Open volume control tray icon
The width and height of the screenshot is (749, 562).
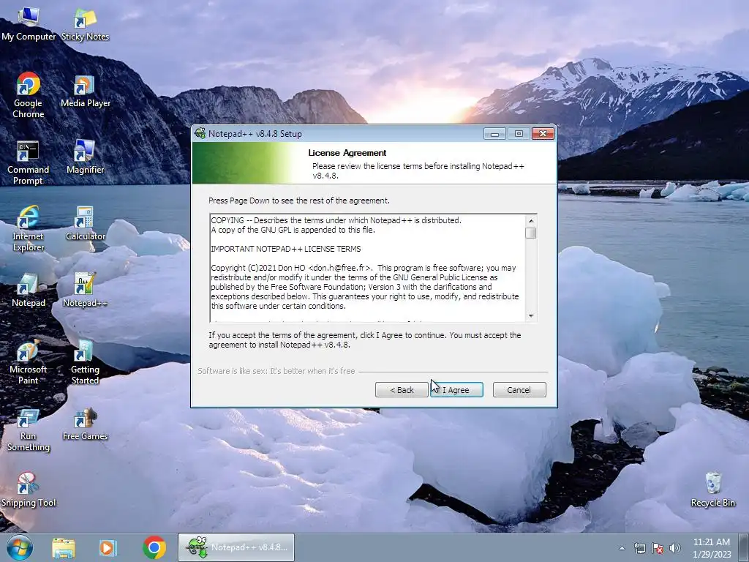pyautogui.click(x=675, y=548)
